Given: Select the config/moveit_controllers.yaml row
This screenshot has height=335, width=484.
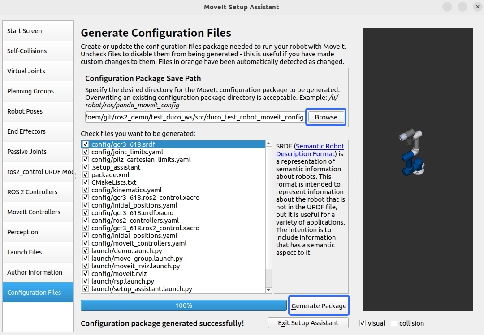Looking at the screenshot, I should pos(173,243).
